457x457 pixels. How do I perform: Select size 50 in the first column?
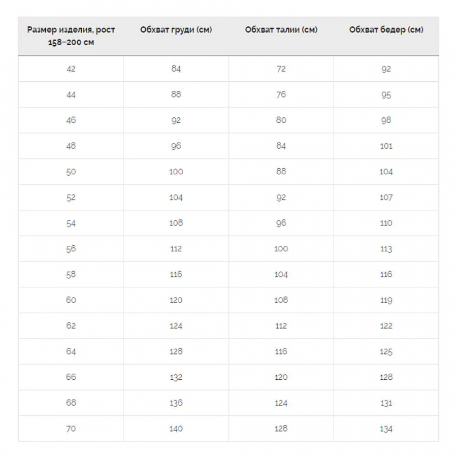tap(71, 172)
